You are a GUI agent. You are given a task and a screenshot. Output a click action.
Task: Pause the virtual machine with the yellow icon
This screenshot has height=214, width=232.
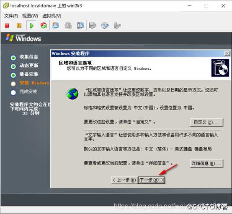[19, 26]
